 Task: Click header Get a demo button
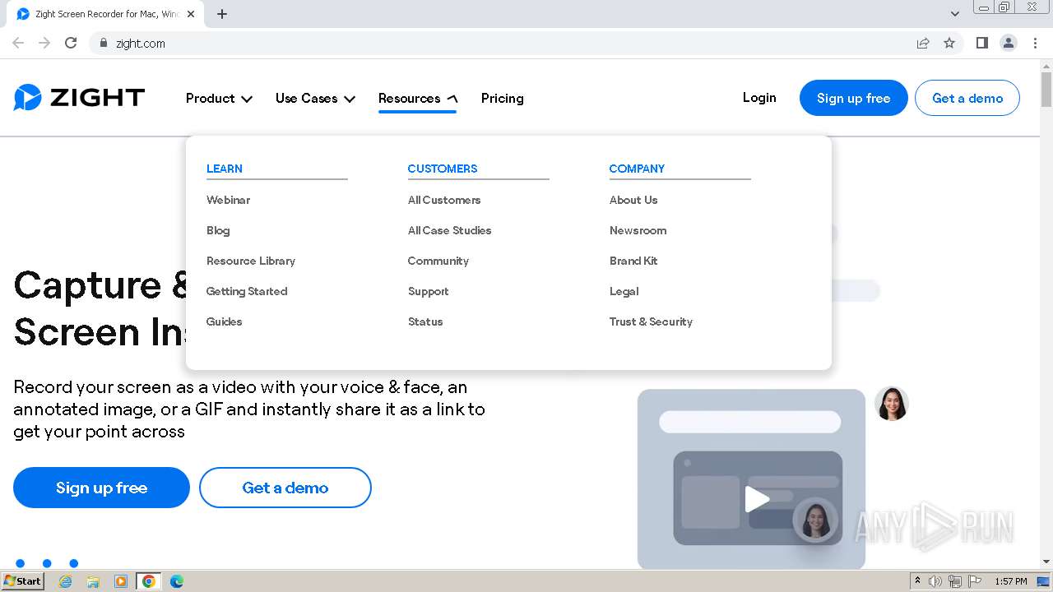[967, 98]
